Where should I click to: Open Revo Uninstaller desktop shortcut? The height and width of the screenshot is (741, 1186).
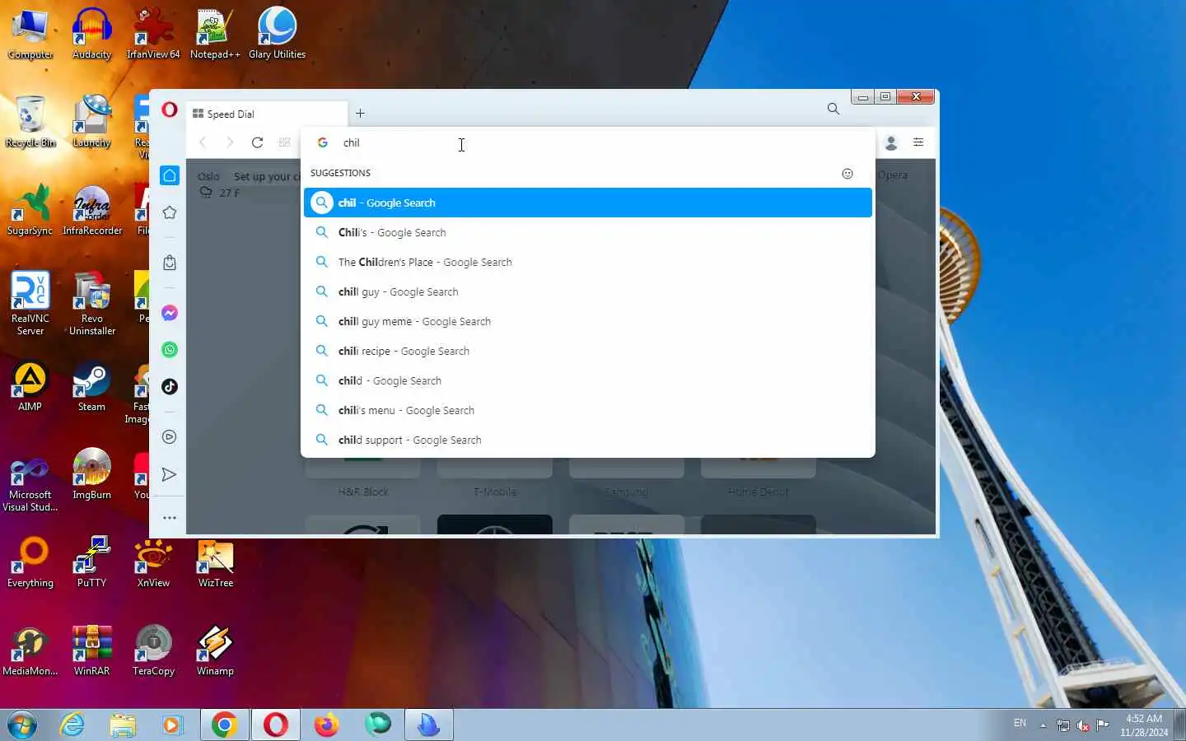[91, 303]
